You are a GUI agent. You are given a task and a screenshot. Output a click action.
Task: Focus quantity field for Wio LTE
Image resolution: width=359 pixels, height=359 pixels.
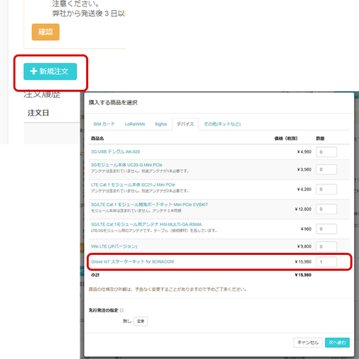point(327,246)
